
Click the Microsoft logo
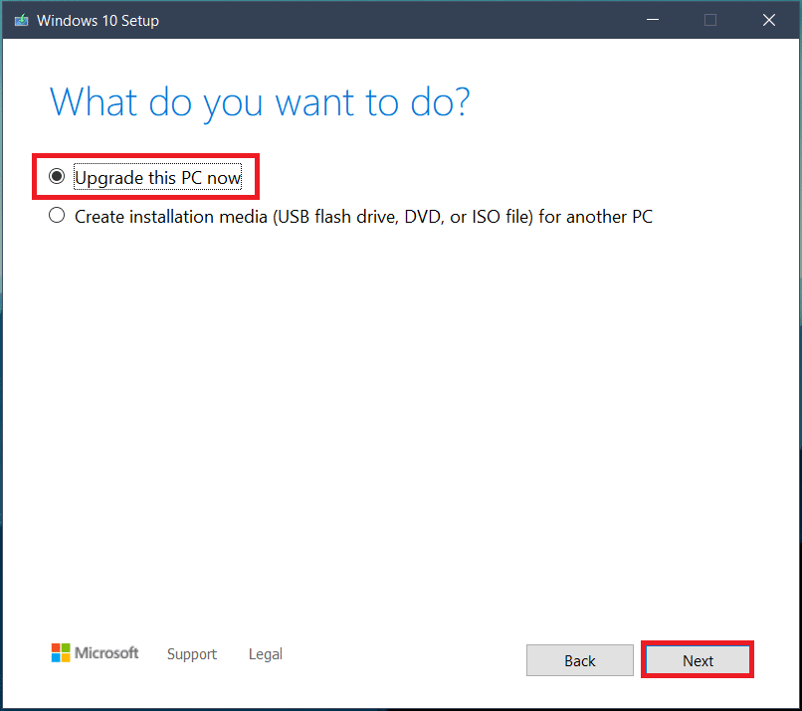point(95,652)
